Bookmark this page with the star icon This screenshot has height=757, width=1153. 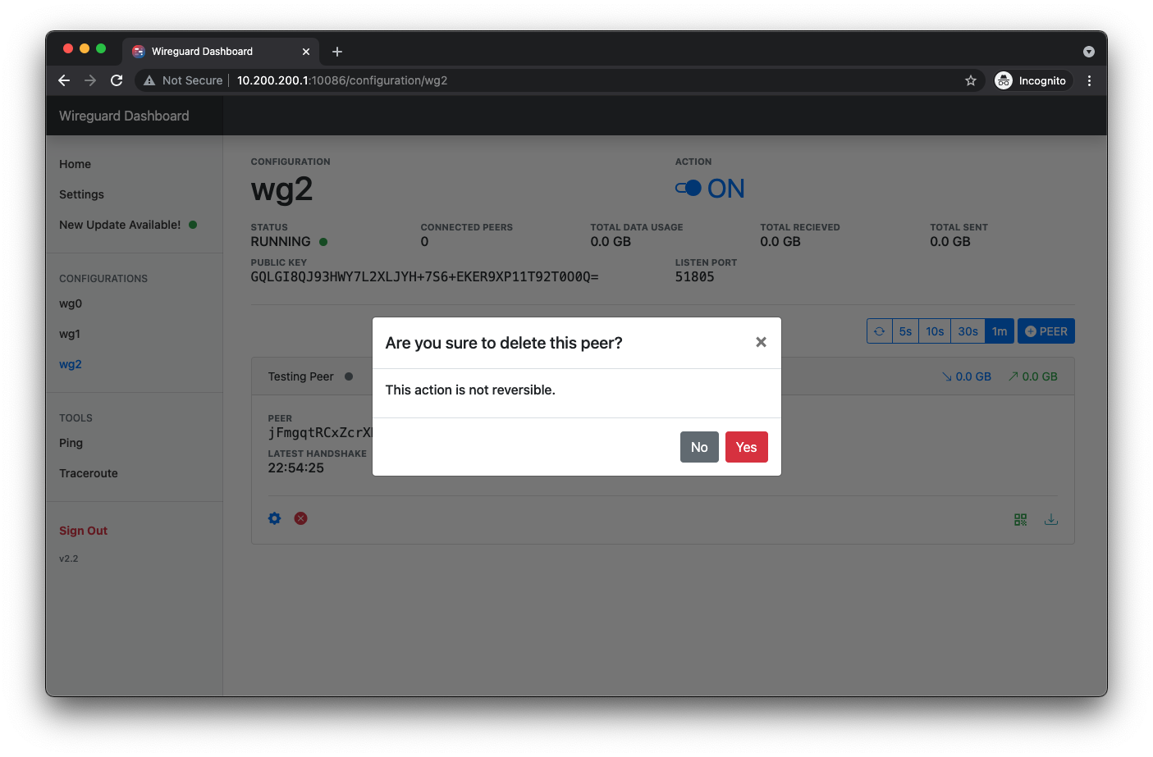[971, 80]
